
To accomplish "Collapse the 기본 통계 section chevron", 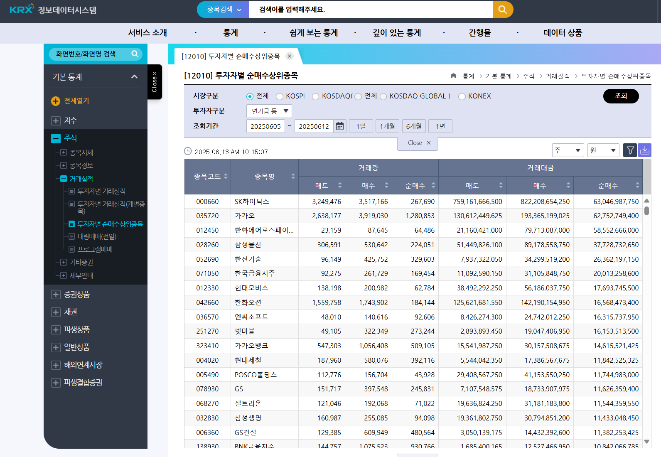I will click(134, 76).
